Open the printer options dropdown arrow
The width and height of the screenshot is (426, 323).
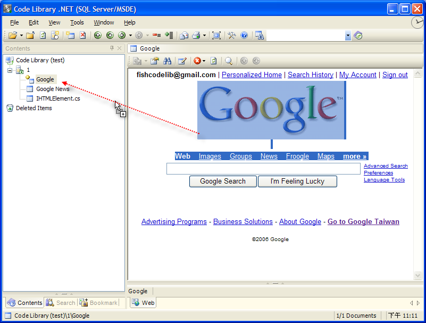click(204, 36)
